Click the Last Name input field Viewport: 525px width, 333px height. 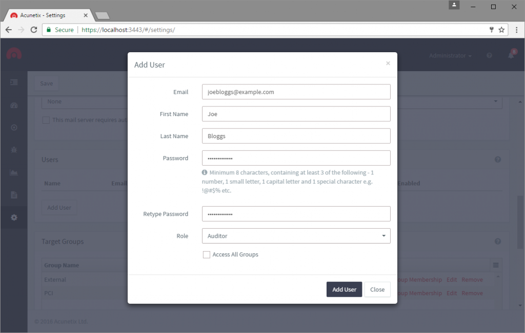point(296,136)
